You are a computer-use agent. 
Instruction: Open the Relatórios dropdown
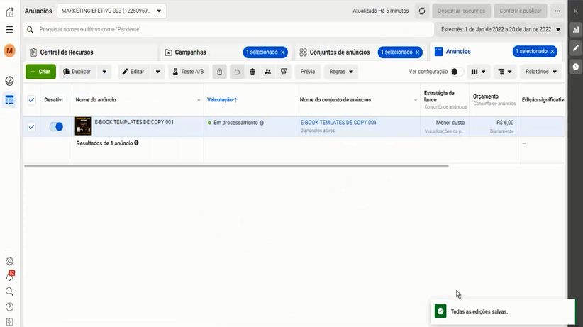541,72
